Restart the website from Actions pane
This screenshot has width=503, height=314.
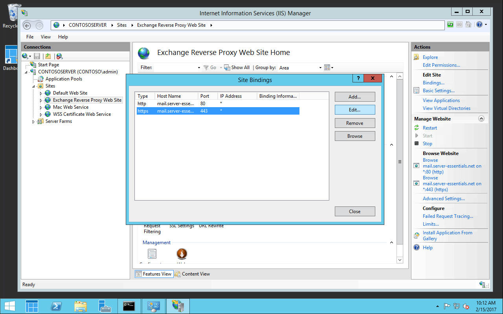[x=430, y=128]
